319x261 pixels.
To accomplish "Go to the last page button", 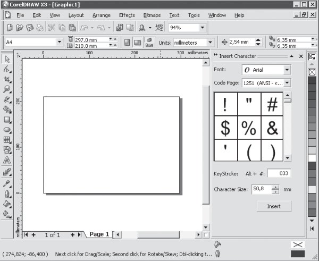I will 80,235.
